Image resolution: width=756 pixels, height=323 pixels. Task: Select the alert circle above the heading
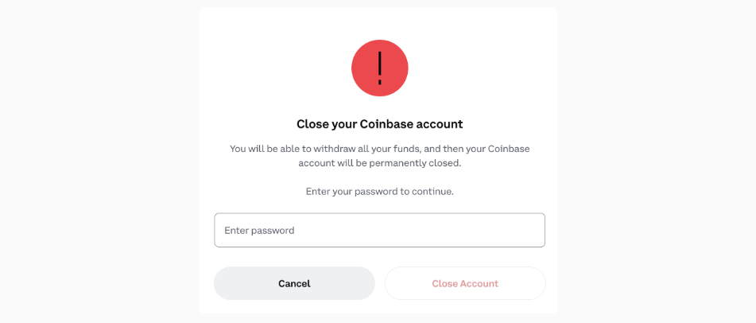(x=379, y=68)
